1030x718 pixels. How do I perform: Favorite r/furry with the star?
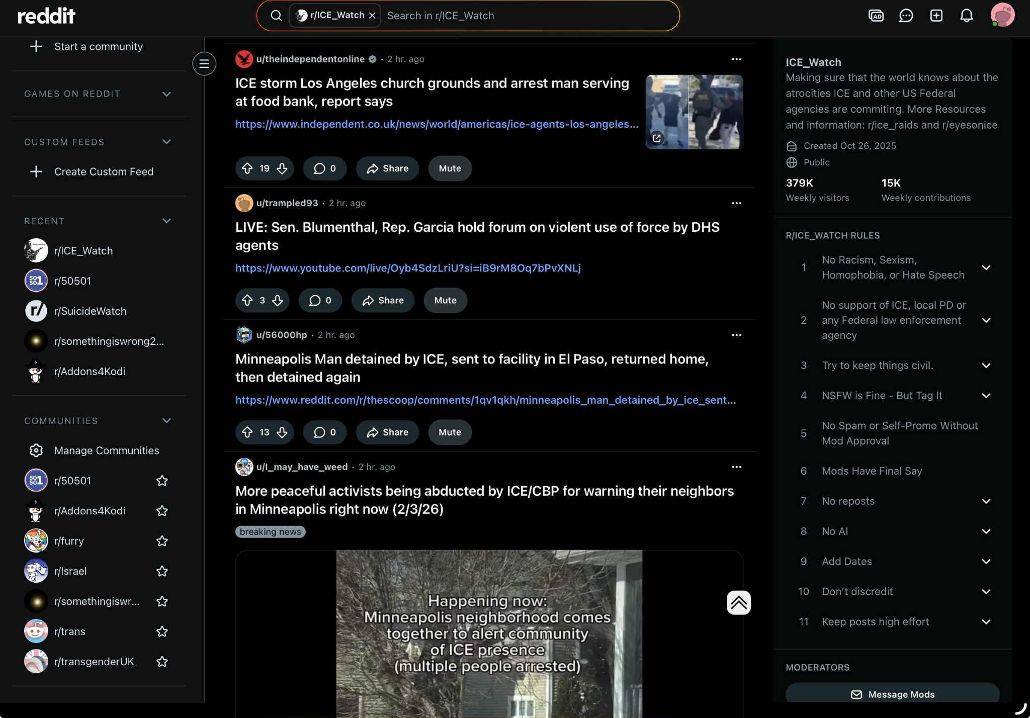click(162, 541)
